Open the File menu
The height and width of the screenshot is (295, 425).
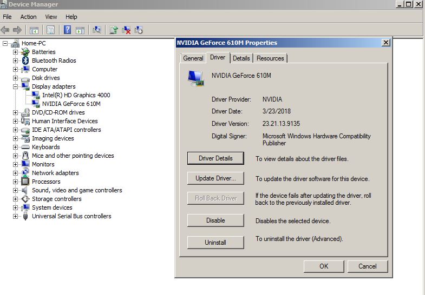click(7, 17)
